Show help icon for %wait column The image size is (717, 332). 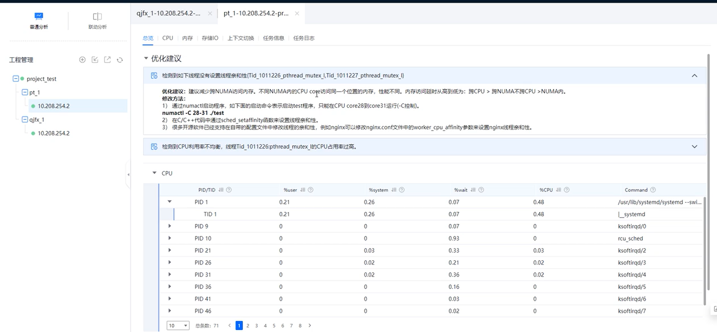coord(481,190)
